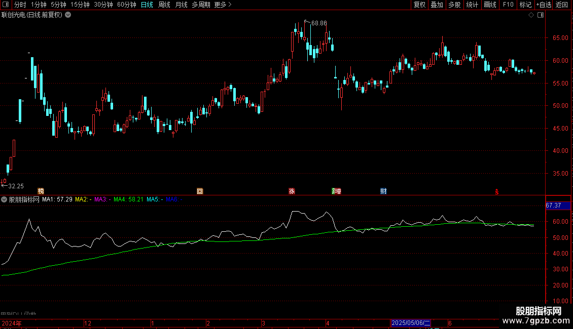Activate the 画线 drawing tool
Viewport: 573px width, 329px height.
click(x=490, y=5)
